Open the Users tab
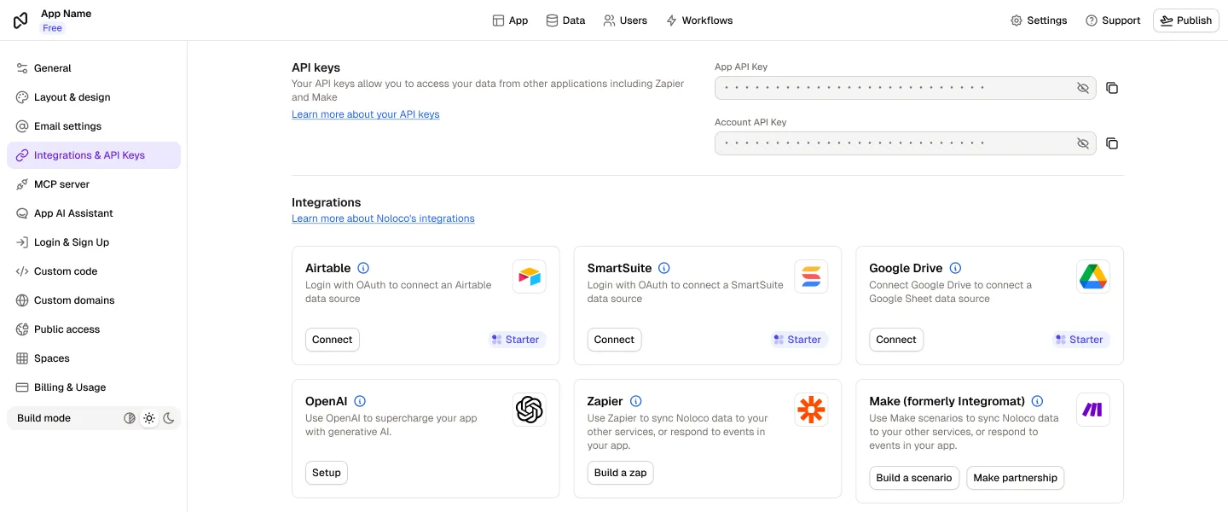 (x=625, y=20)
